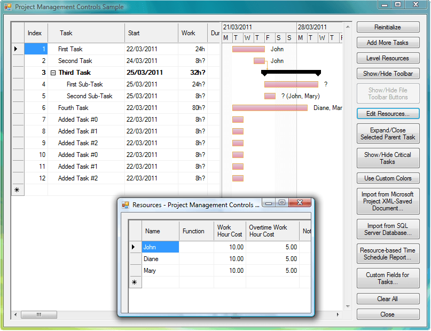Click Diane's 5.00 overtime cost cell

[272, 259]
